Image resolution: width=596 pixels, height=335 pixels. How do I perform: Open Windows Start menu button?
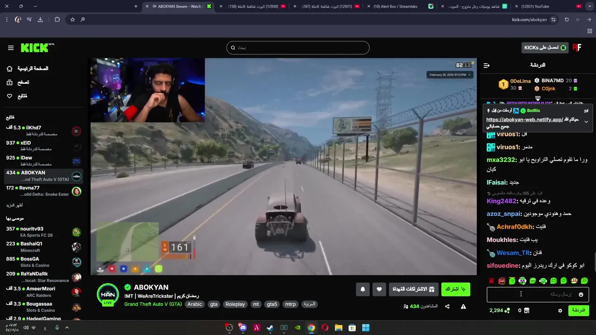tap(366, 328)
